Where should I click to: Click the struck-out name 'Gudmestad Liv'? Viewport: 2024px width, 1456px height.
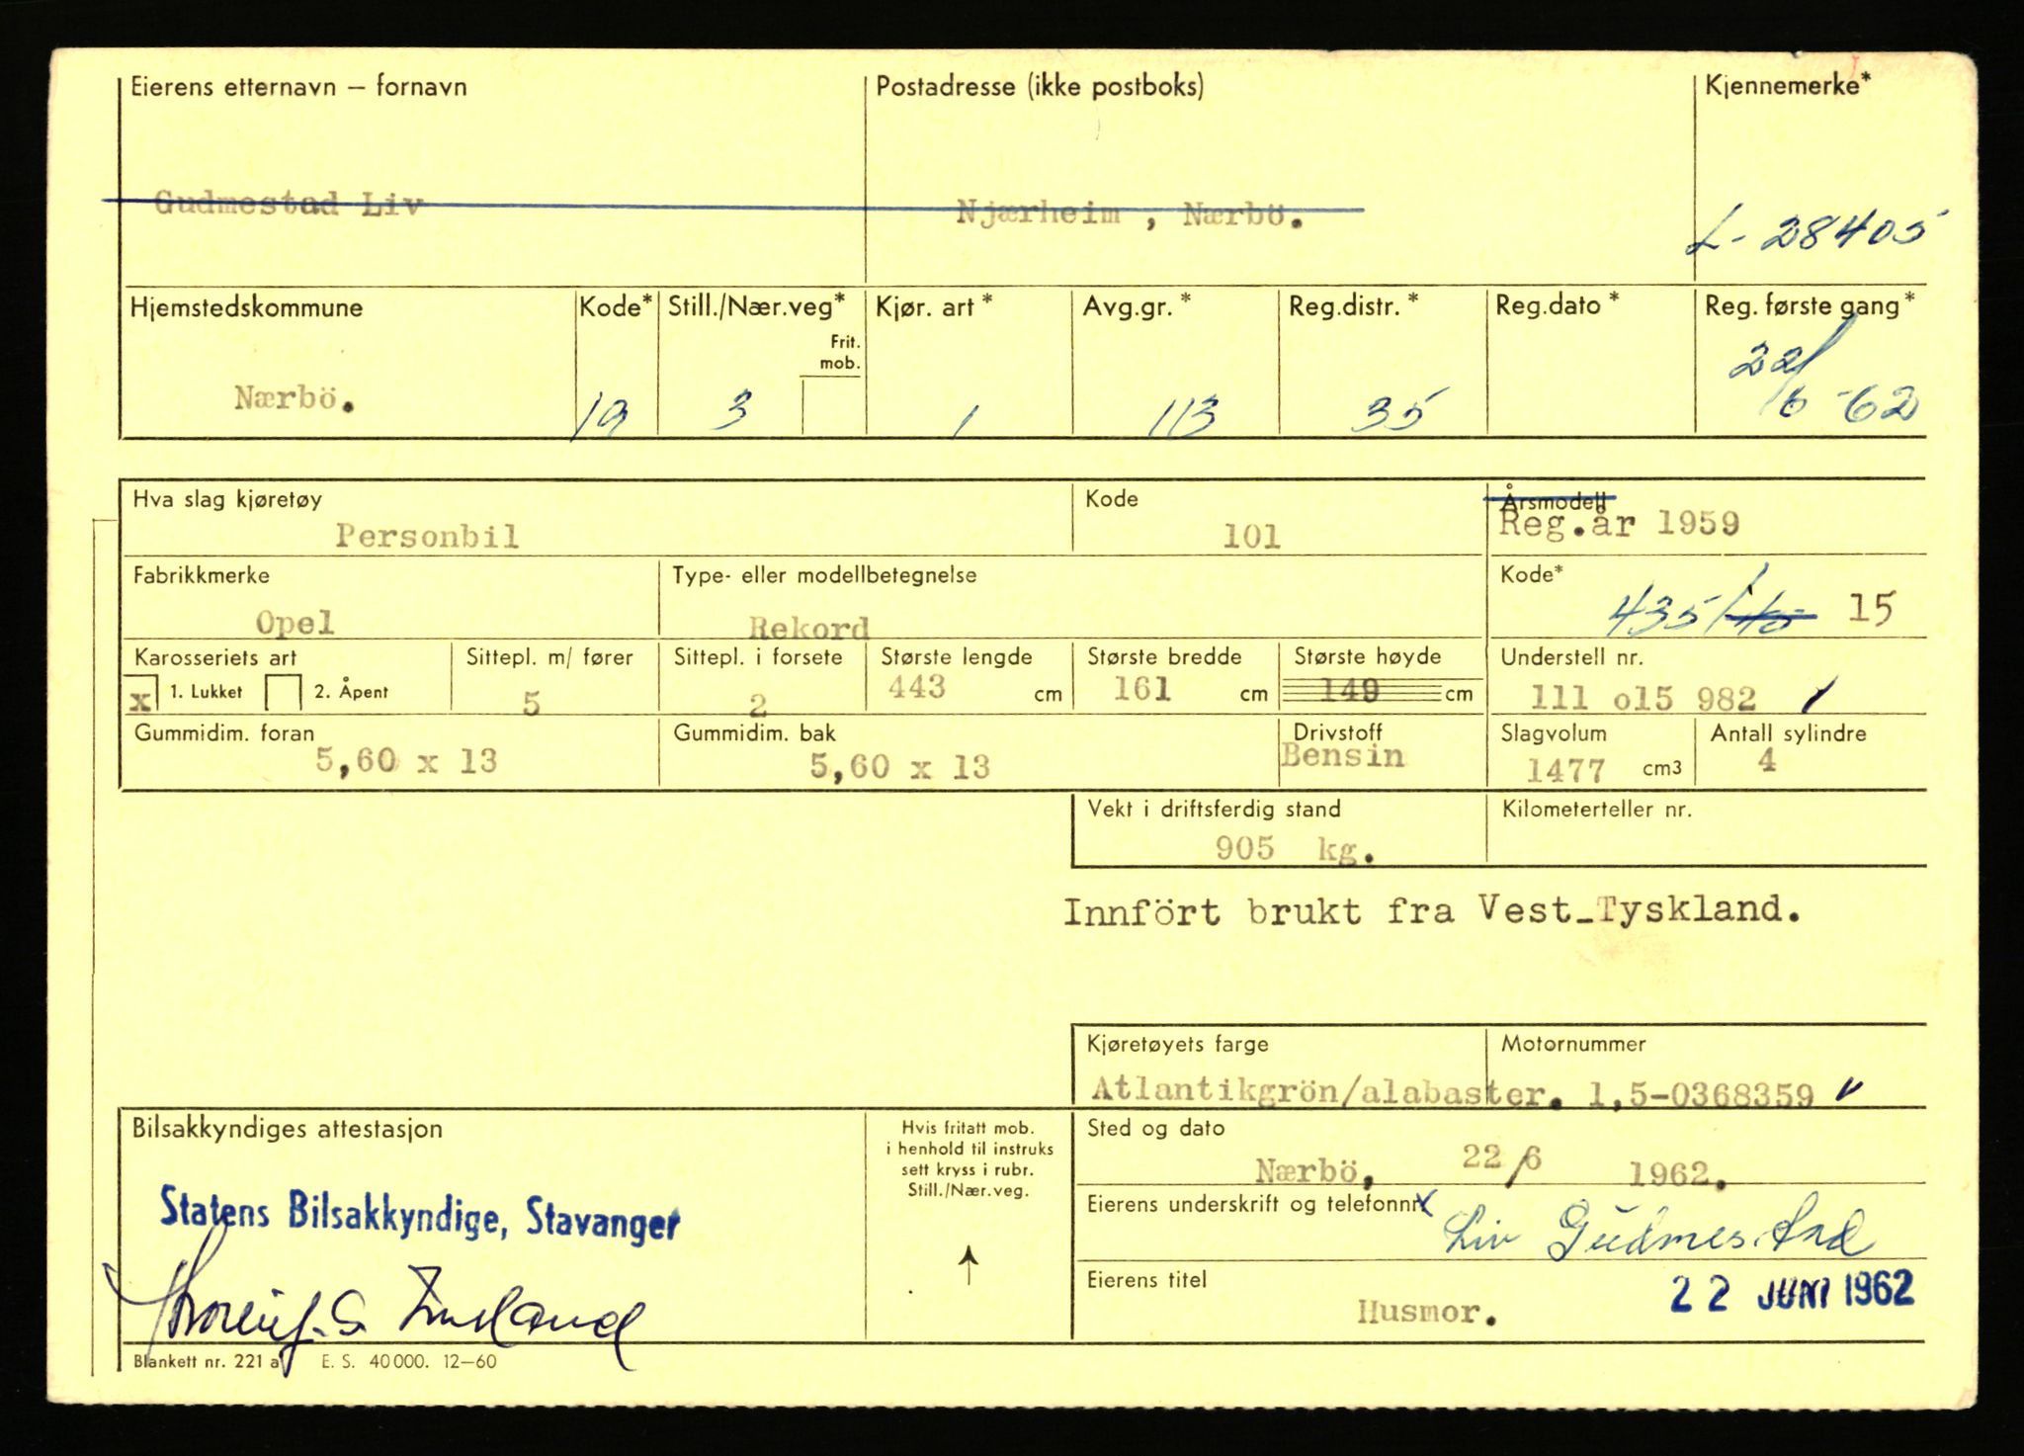[x=289, y=206]
